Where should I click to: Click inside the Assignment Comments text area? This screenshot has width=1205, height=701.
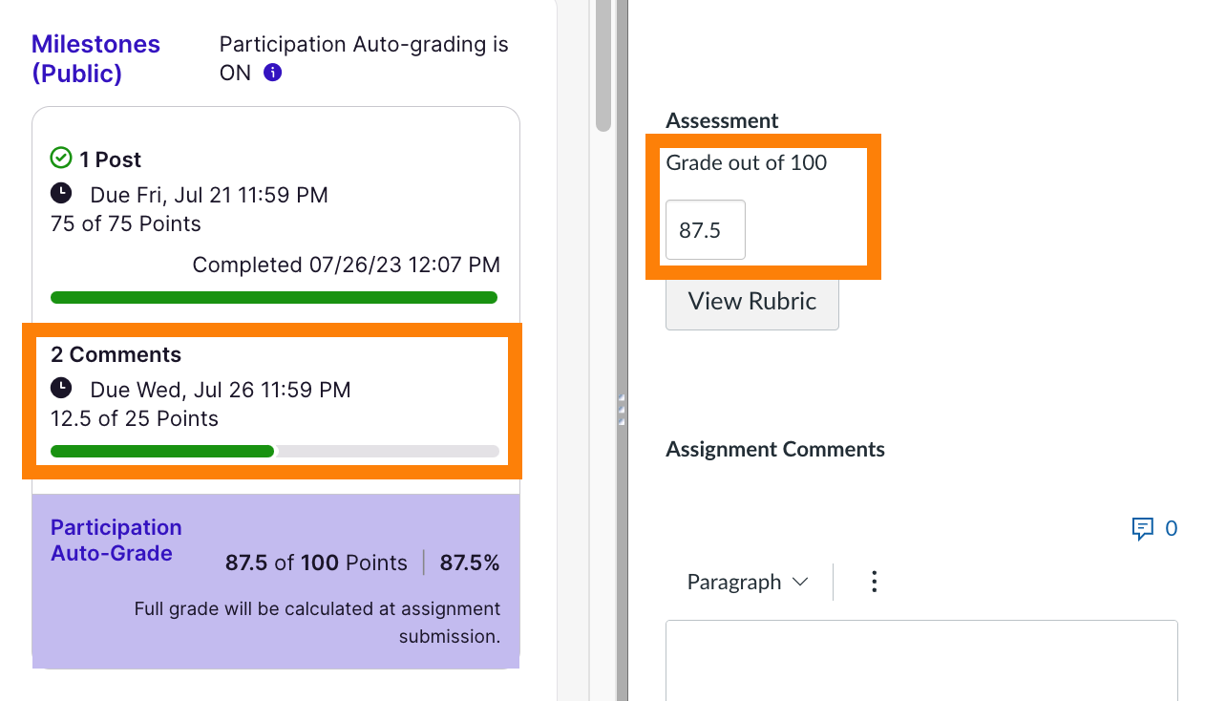[x=920, y=661]
